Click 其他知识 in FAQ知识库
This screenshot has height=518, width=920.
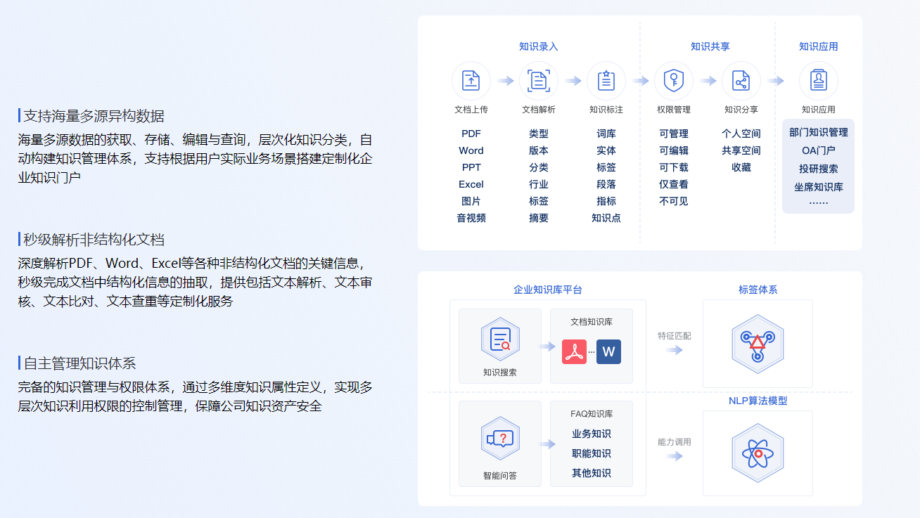click(x=592, y=473)
